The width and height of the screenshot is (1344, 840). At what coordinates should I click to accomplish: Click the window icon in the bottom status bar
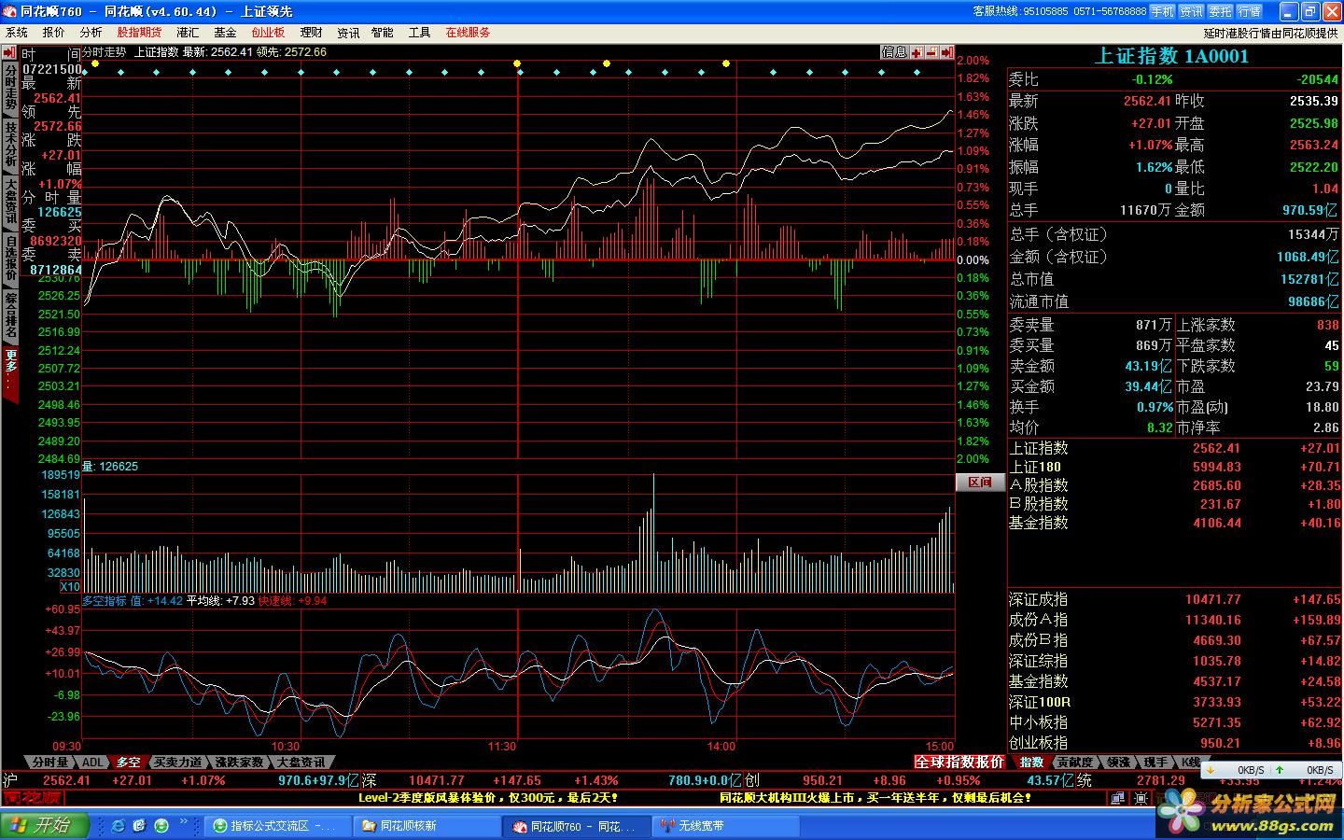pyautogui.click(x=1118, y=798)
